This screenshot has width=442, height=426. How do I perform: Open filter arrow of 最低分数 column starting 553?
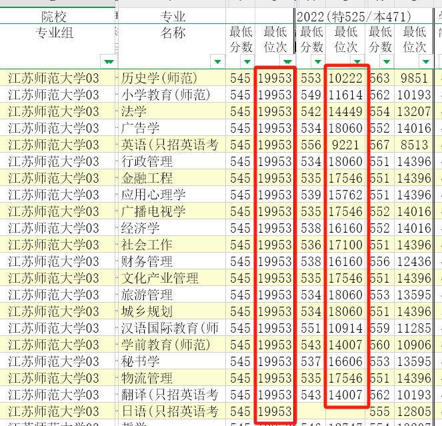(x=318, y=62)
